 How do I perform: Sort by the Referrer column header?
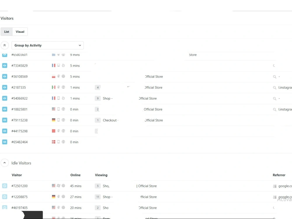(x=279, y=175)
